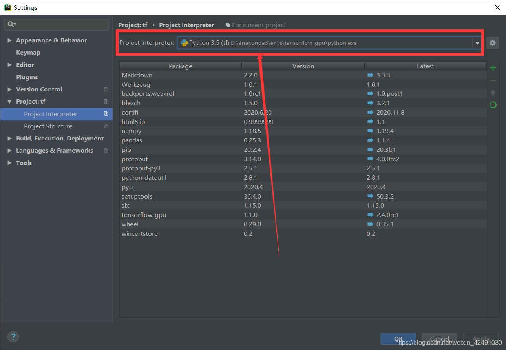
Task: Click the Cancel button
Action: 439,339
